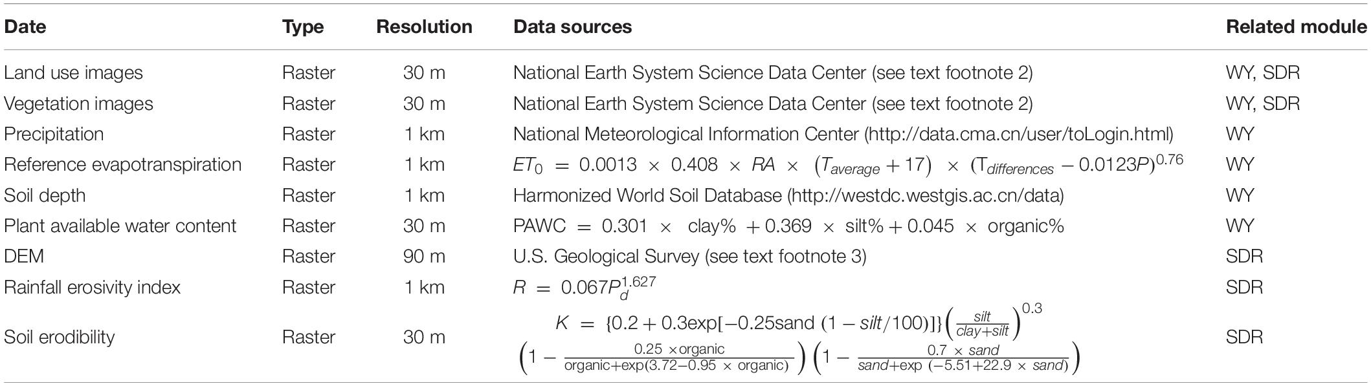
Task: Select the Land use images row label
Action: (73, 73)
